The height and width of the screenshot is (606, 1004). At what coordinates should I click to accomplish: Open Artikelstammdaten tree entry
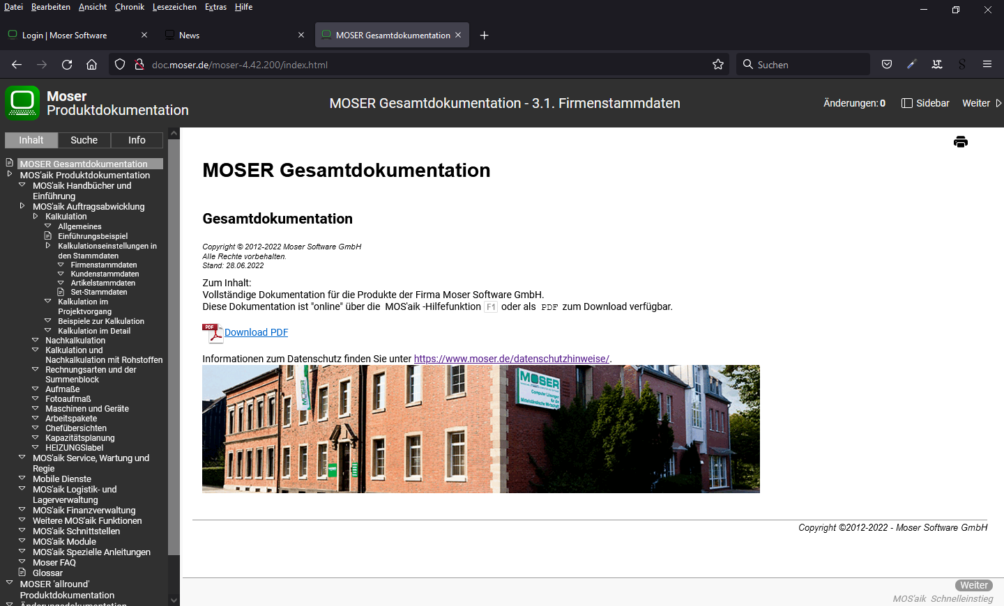(103, 283)
